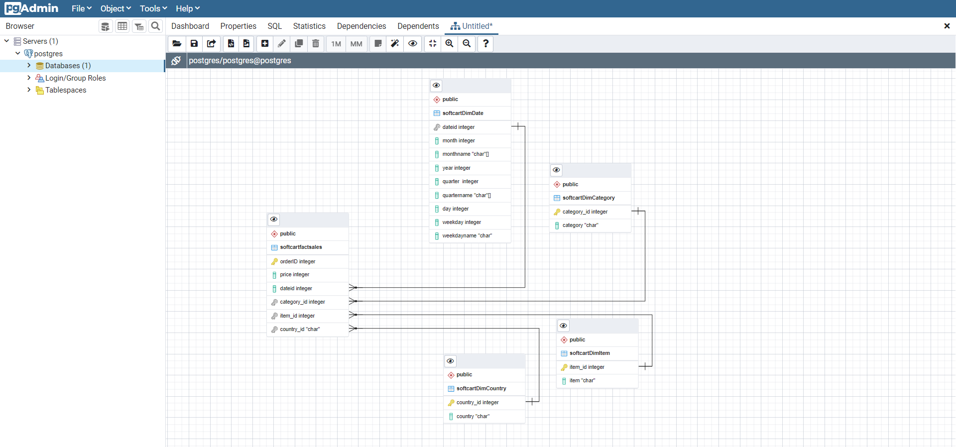
Task: Generate SQL from the diagram toolbar icon
Action: coord(231,44)
